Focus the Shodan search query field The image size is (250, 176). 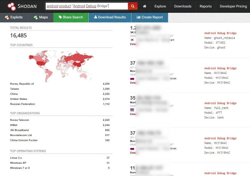point(87,6)
